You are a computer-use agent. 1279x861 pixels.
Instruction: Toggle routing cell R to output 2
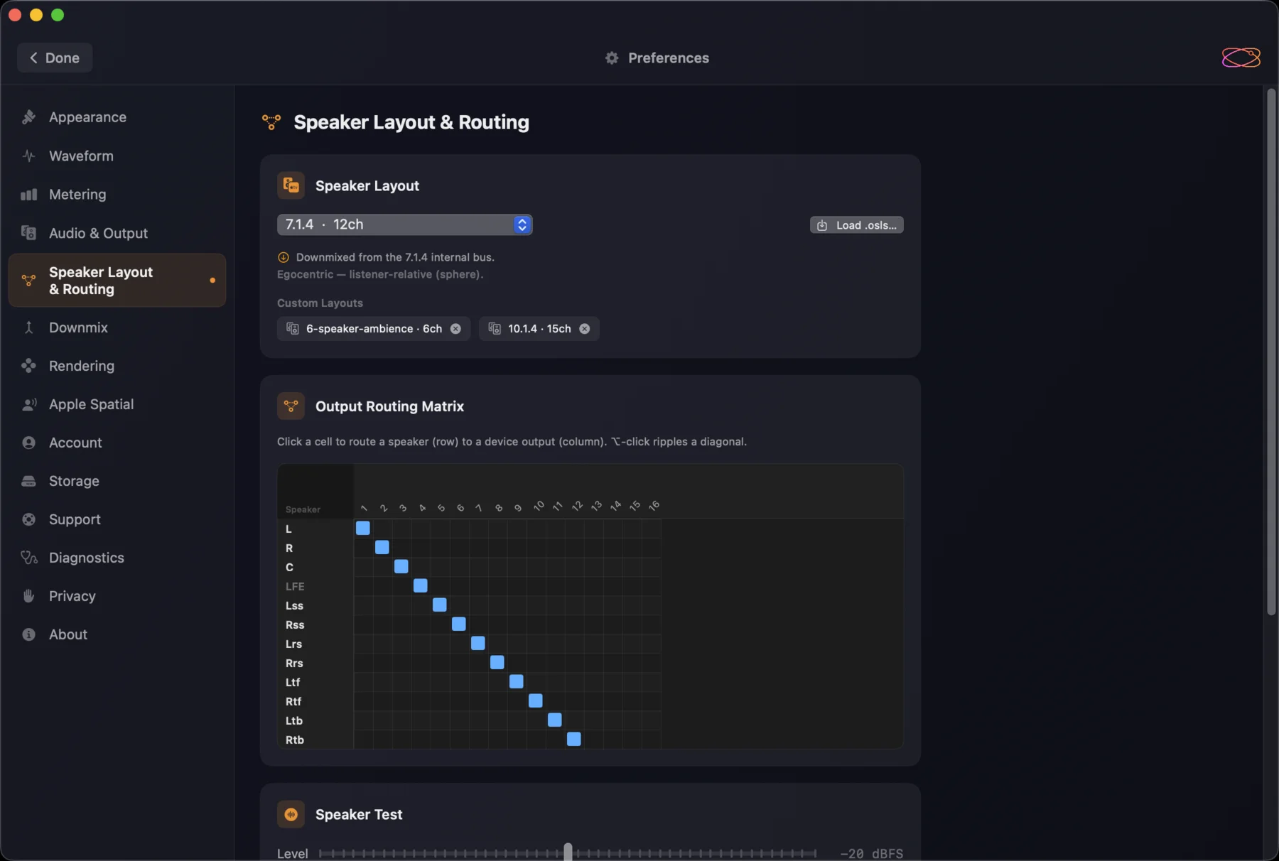[x=382, y=548]
